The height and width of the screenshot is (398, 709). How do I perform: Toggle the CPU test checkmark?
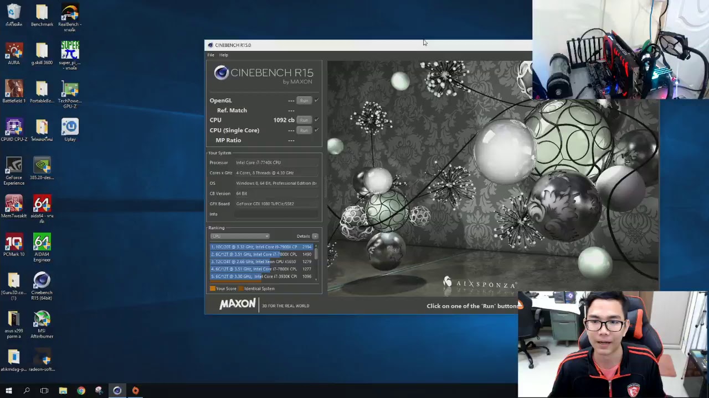click(x=316, y=120)
